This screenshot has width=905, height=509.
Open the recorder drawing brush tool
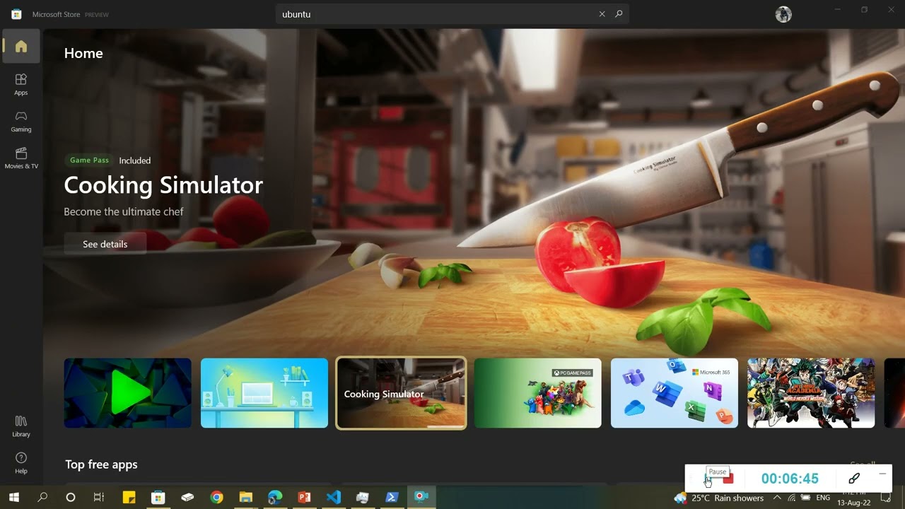[x=854, y=479]
